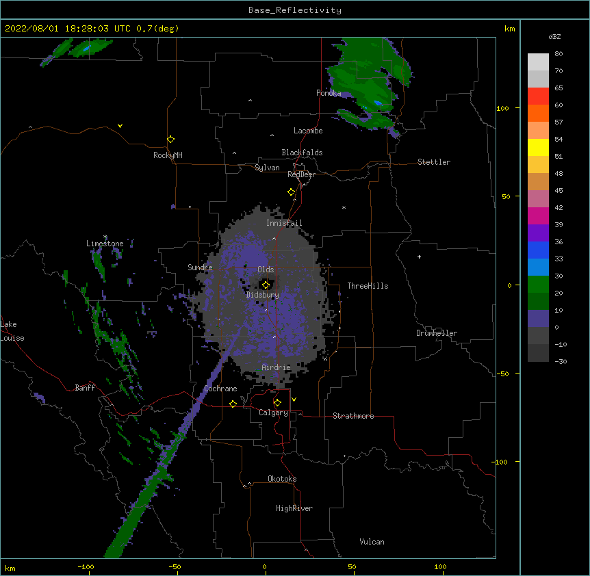Click the RedDeer city label
Image resolution: width=590 pixels, height=576 pixels.
pos(301,174)
